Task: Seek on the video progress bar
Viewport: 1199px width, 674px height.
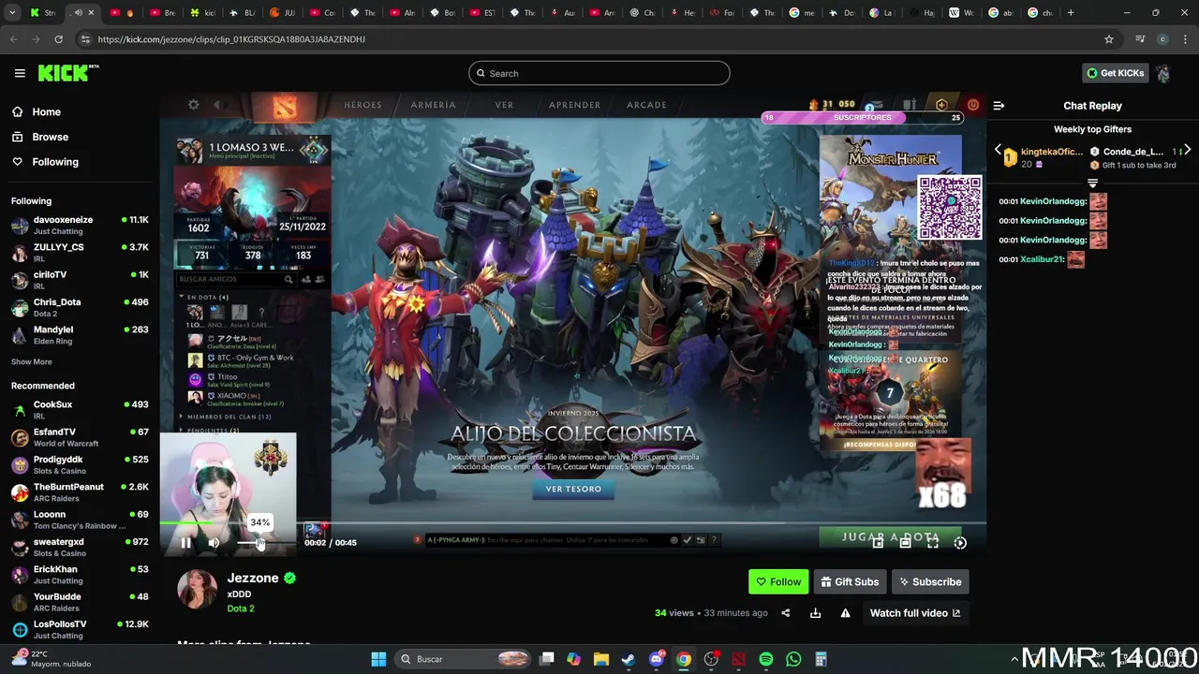Action: tap(572, 523)
